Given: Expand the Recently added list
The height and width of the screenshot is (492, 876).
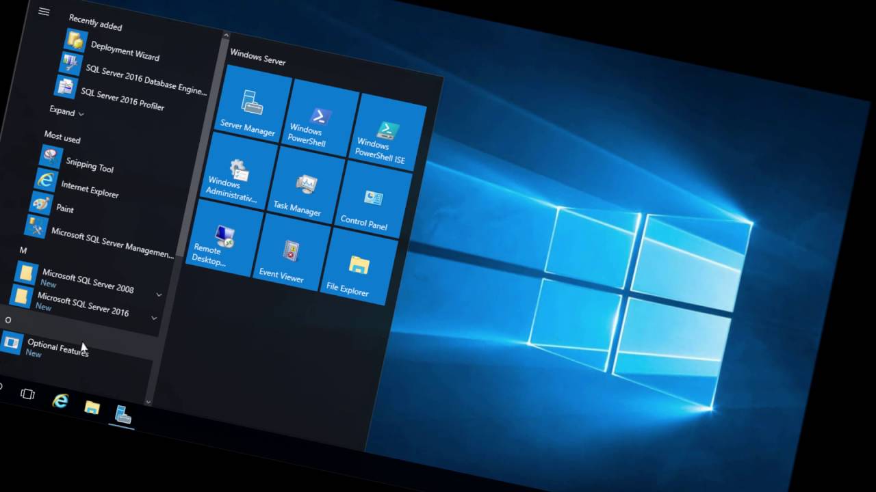Looking at the screenshot, I should [66, 111].
